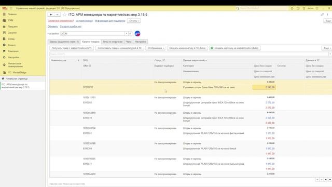Select the highlighted price cell 2 245,00
332x187 pixels.
click(x=264, y=87)
